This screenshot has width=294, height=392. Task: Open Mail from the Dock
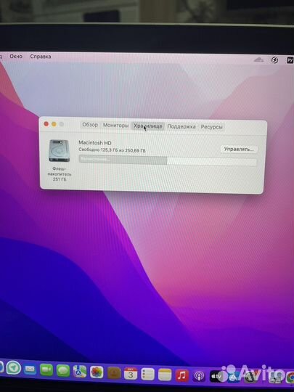30,369
